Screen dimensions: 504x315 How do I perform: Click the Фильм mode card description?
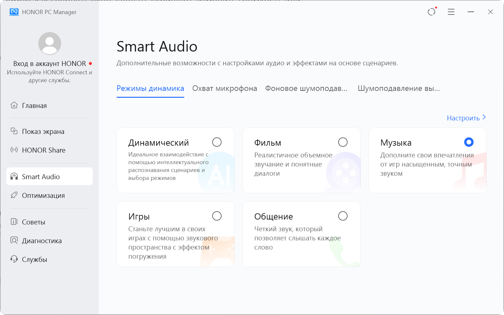click(x=293, y=164)
